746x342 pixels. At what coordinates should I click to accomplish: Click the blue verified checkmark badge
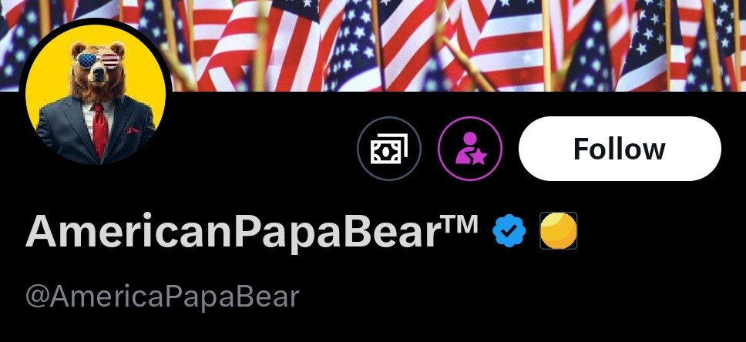tap(509, 230)
